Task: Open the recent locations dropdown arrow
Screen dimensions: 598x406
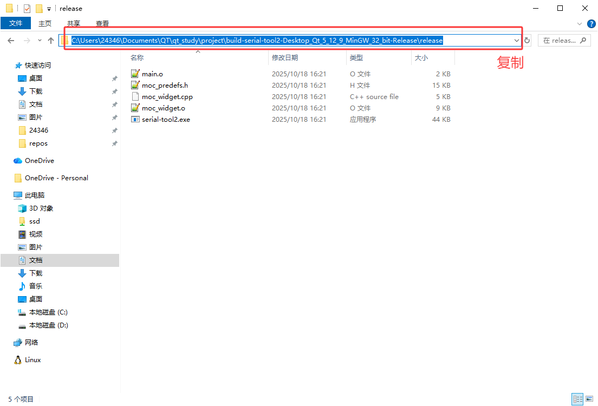Action: (x=40, y=41)
